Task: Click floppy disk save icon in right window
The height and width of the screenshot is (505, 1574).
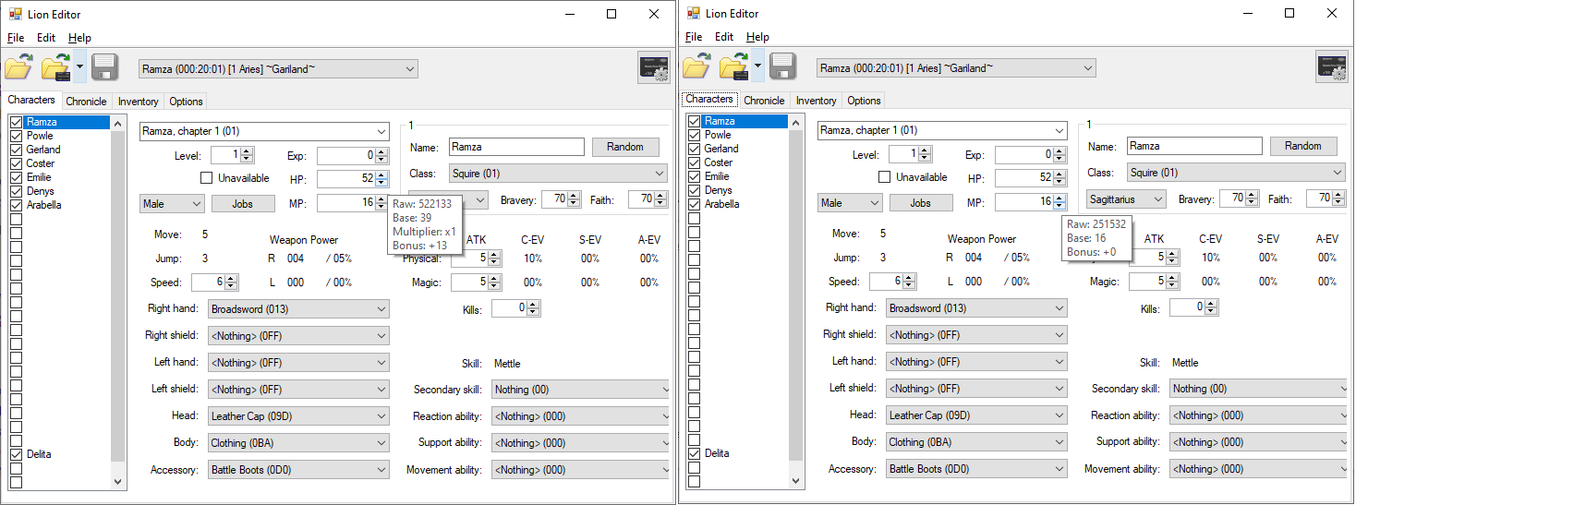Action: click(x=782, y=66)
